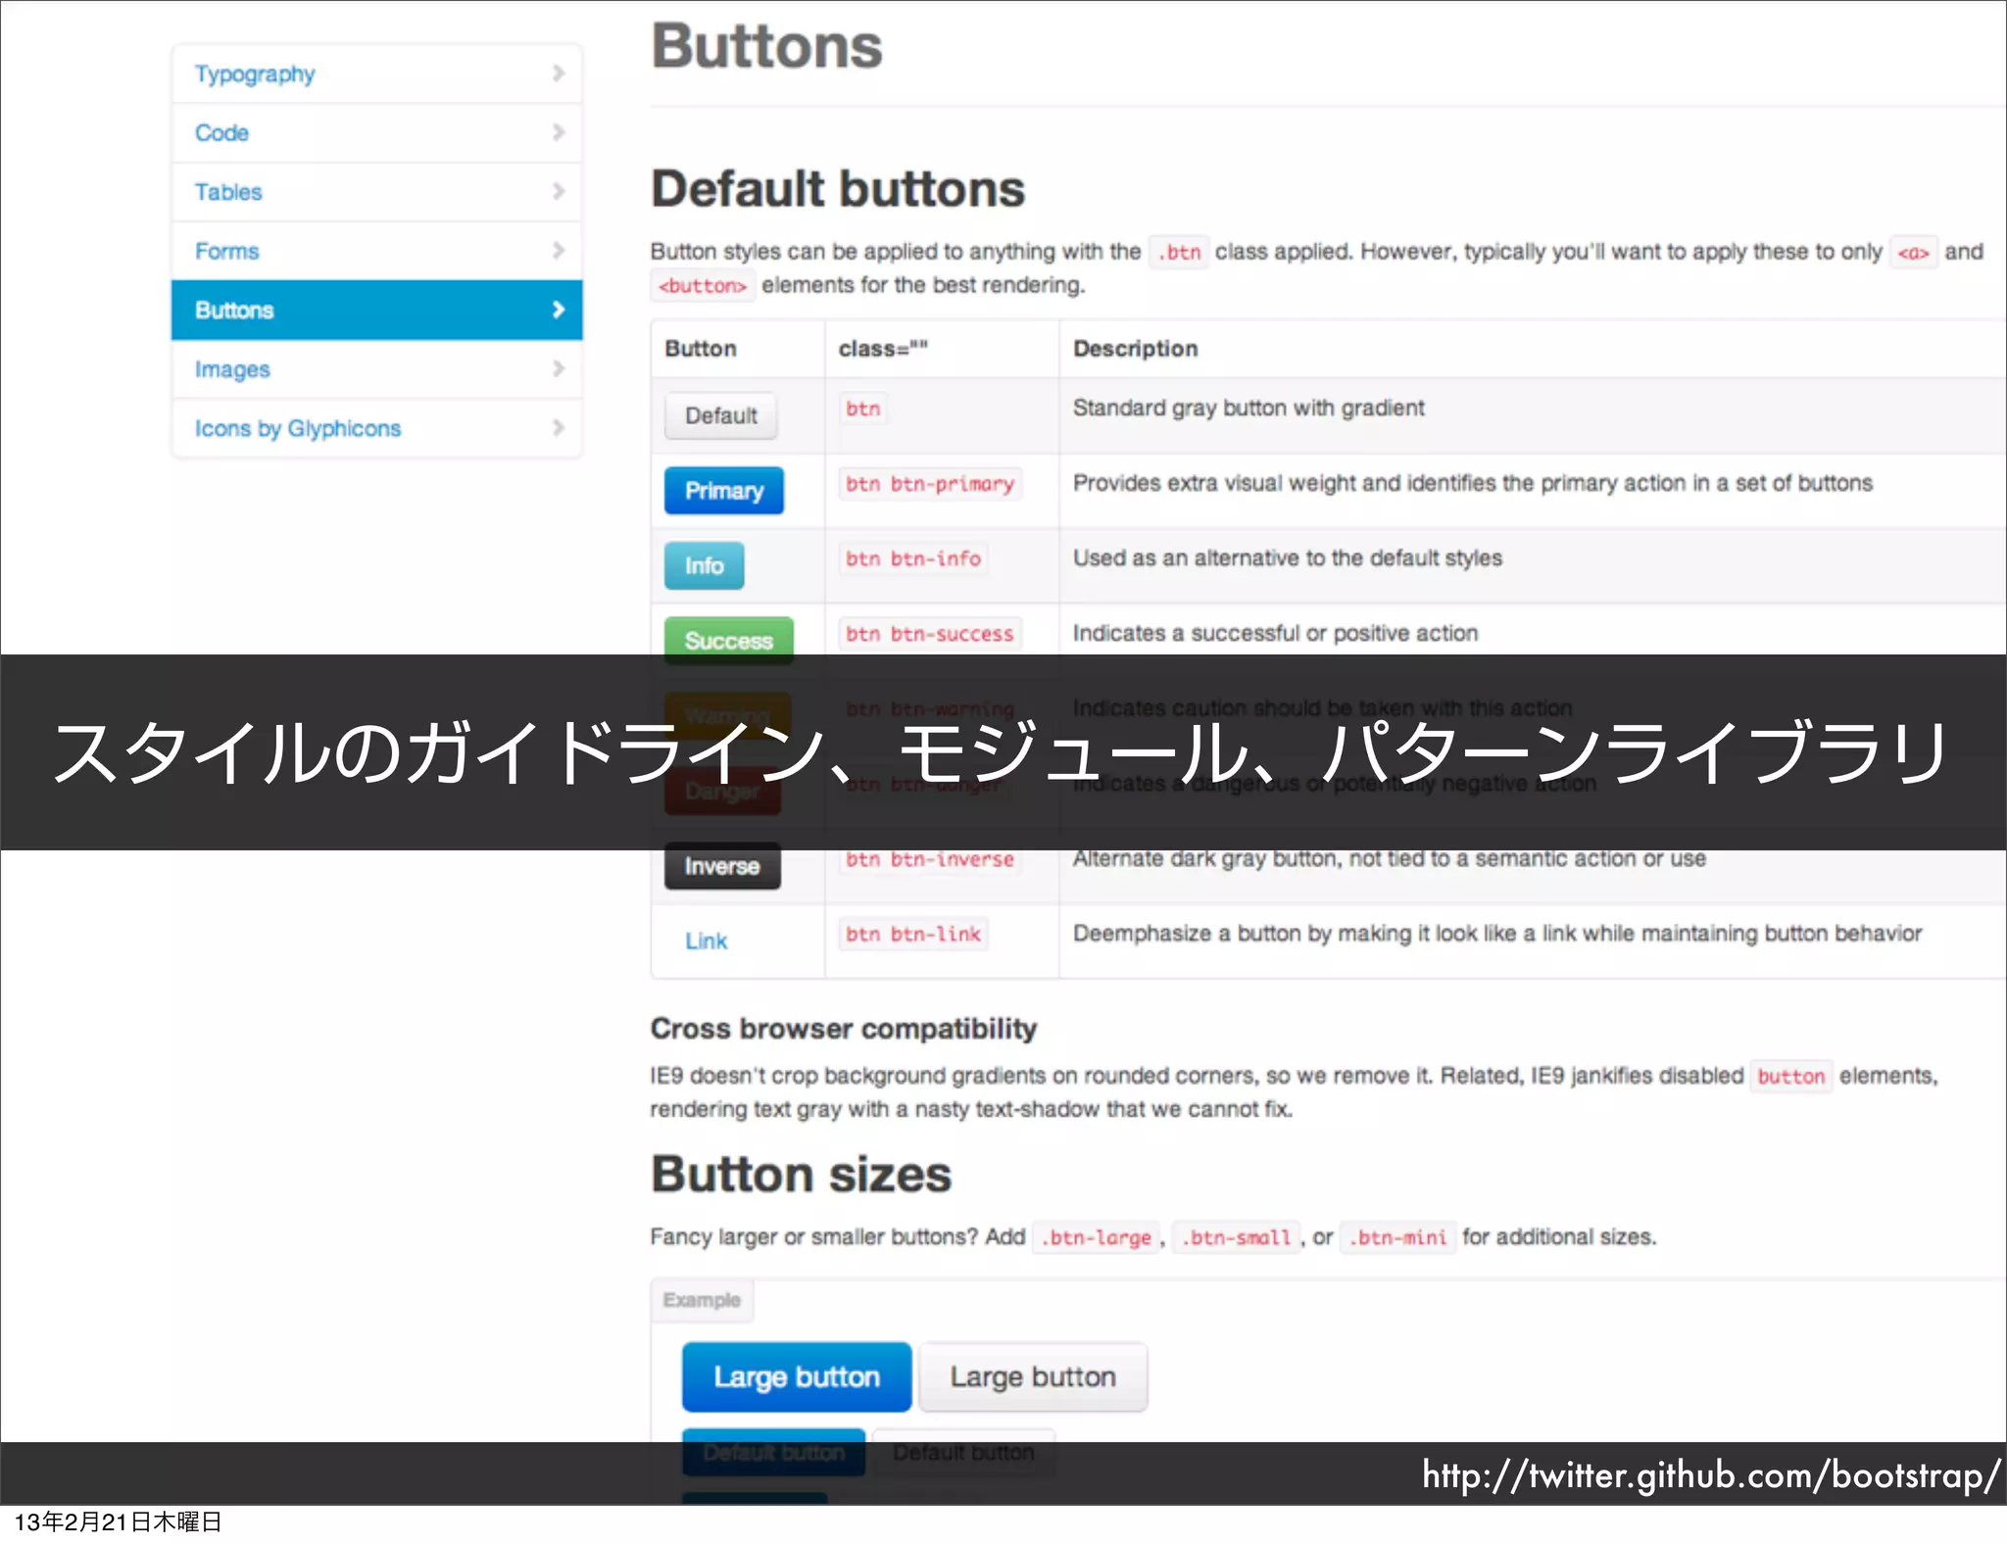Click the 'btn btn-info' class code
The image size is (2007, 1544).
(x=913, y=558)
